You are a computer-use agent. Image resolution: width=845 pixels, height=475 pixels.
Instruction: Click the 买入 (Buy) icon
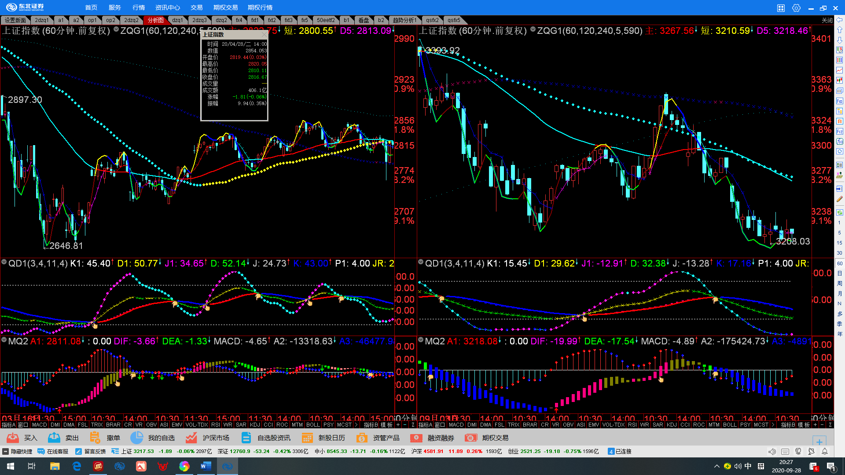(x=13, y=438)
